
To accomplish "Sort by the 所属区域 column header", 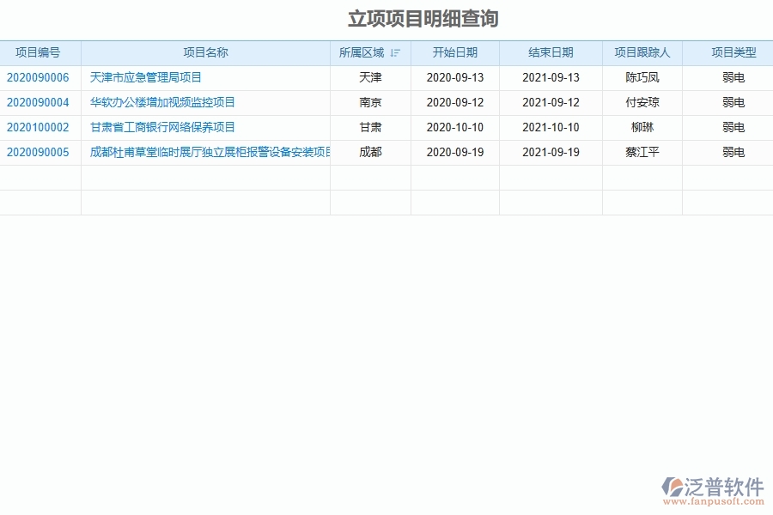I will click(364, 52).
